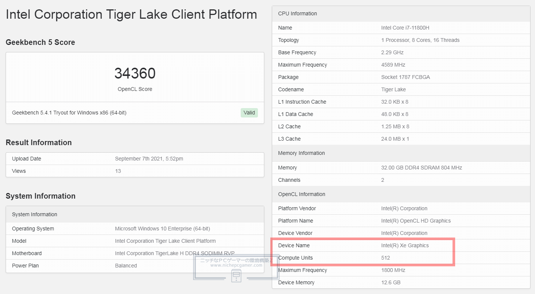Click the gray System Information sub-header row
The image size is (535, 294).
click(135, 214)
